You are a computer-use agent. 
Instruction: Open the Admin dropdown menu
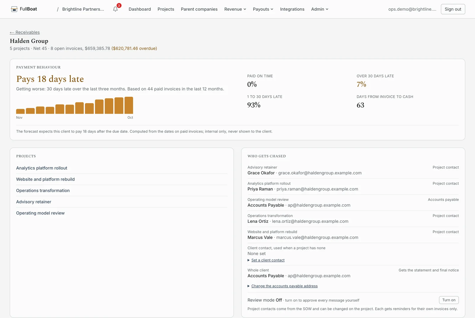pyautogui.click(x=320, y=9)
